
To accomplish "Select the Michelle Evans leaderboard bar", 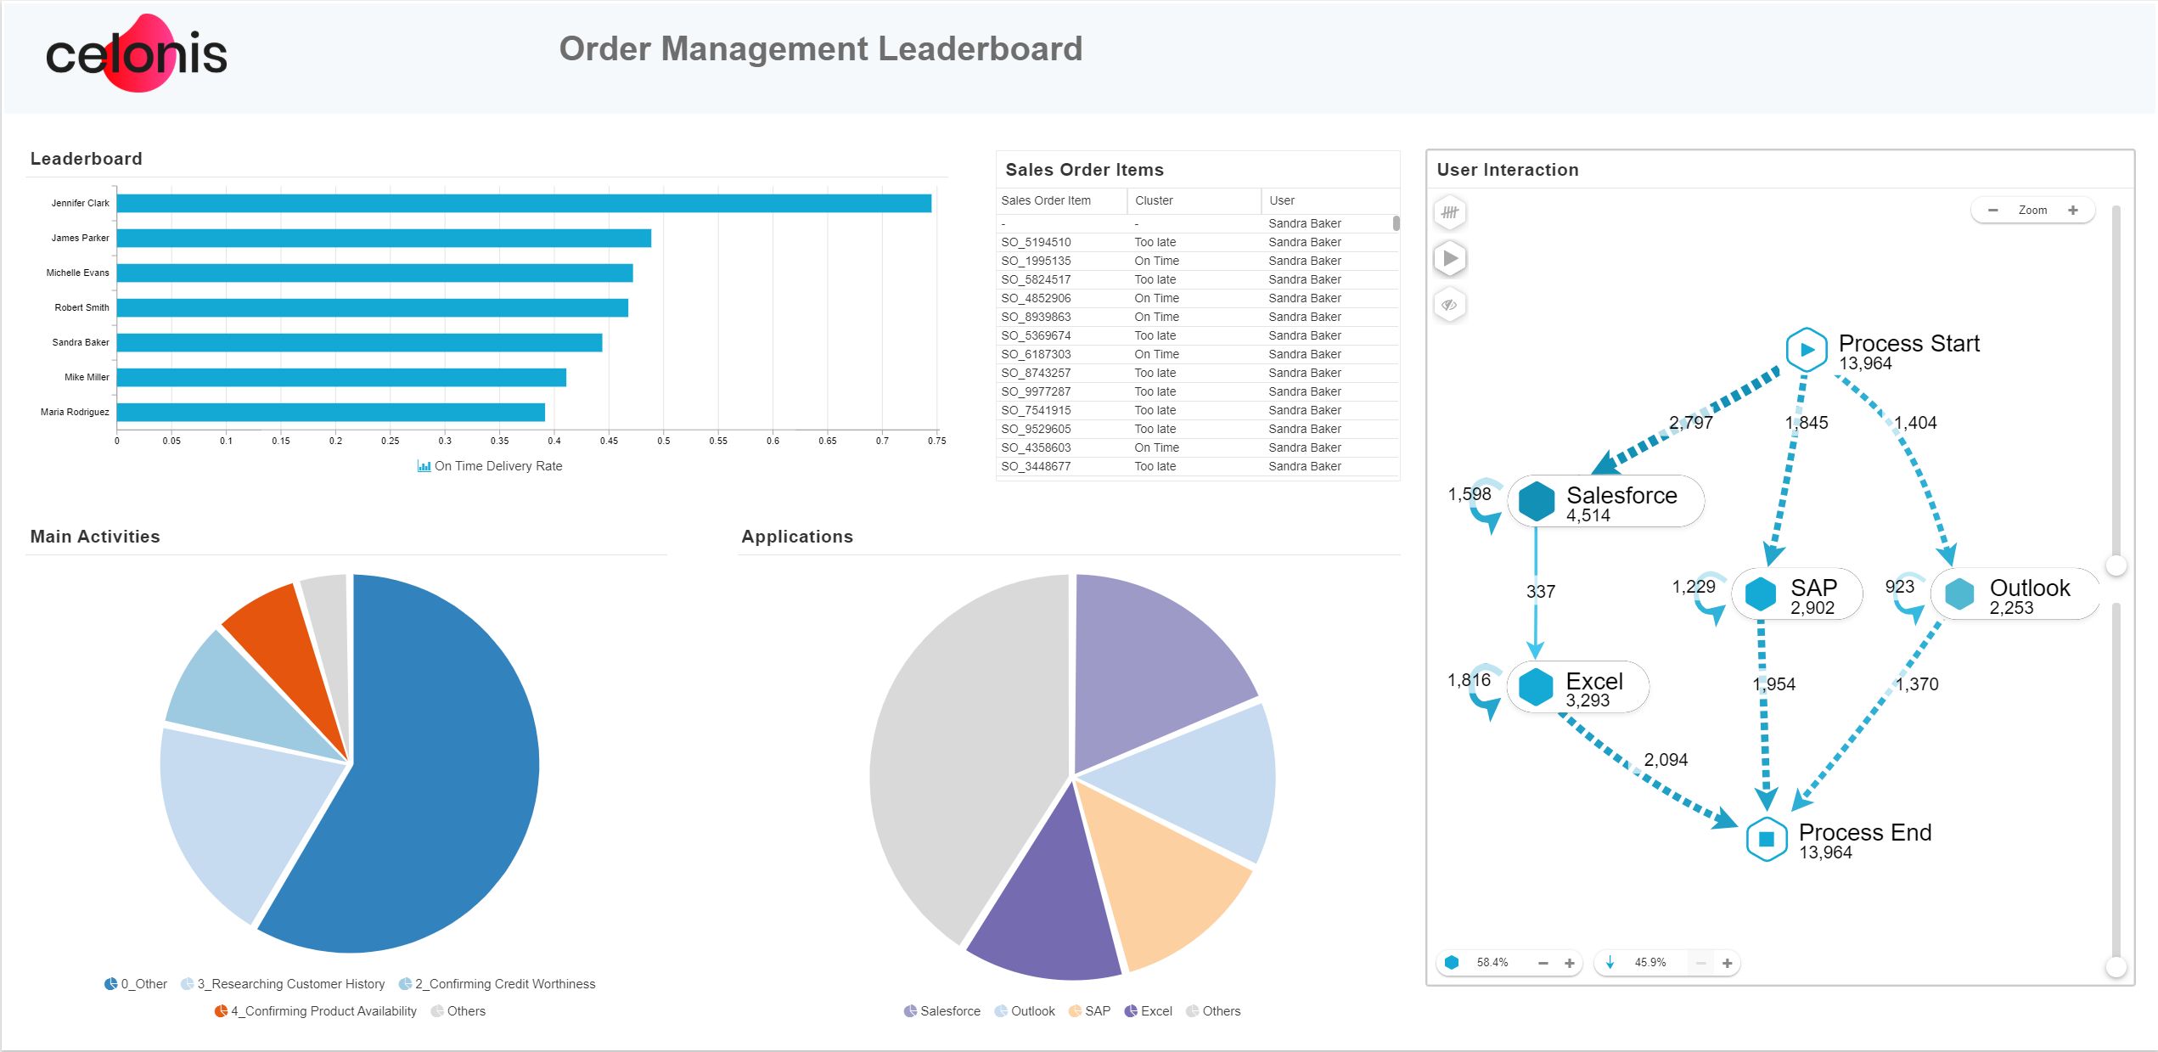I will [x=374, y=273].
